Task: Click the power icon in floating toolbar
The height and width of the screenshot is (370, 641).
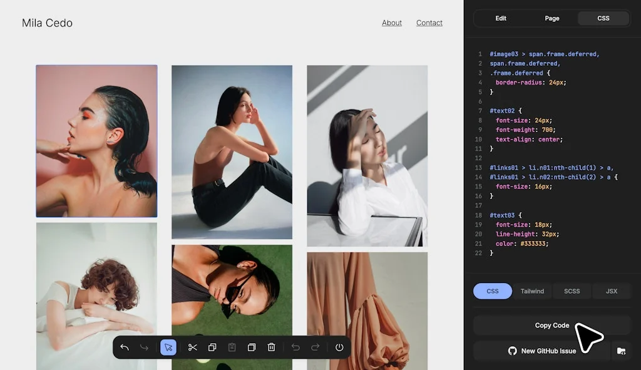Action: (x=339, y=347)
